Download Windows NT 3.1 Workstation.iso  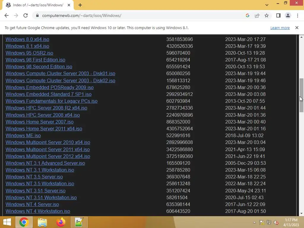click(x=40, y=170)
